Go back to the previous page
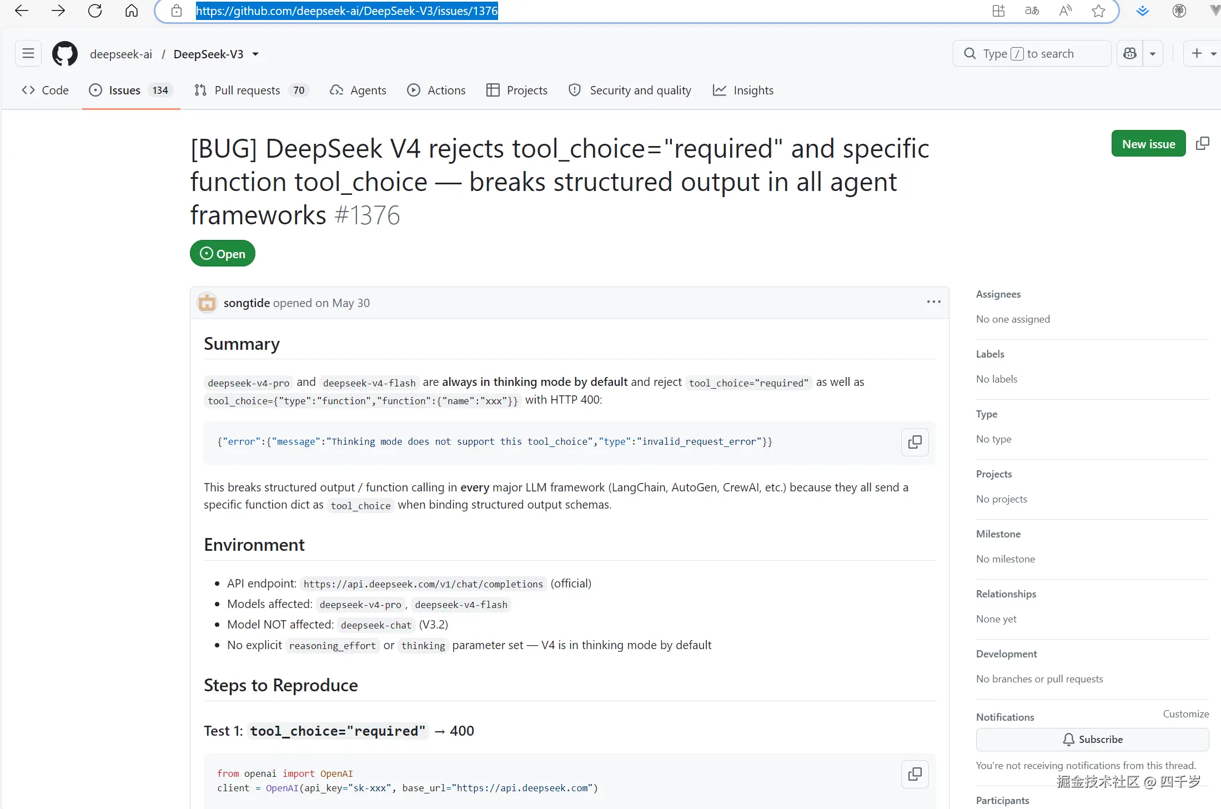1221x809 pixels. [x=22, y=11]
